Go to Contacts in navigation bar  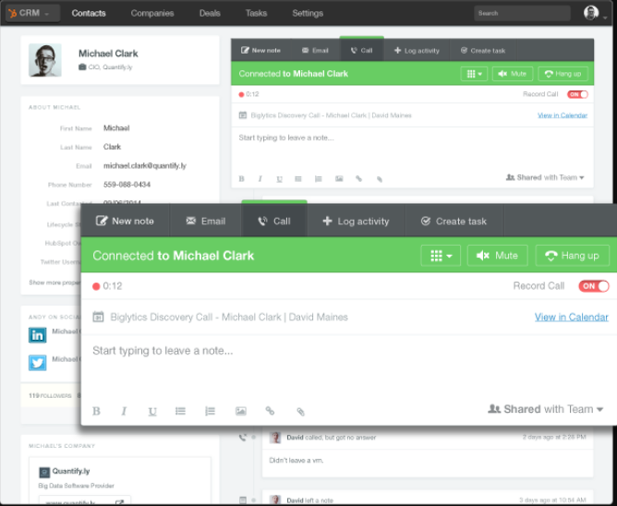click(x=89, y=13)
